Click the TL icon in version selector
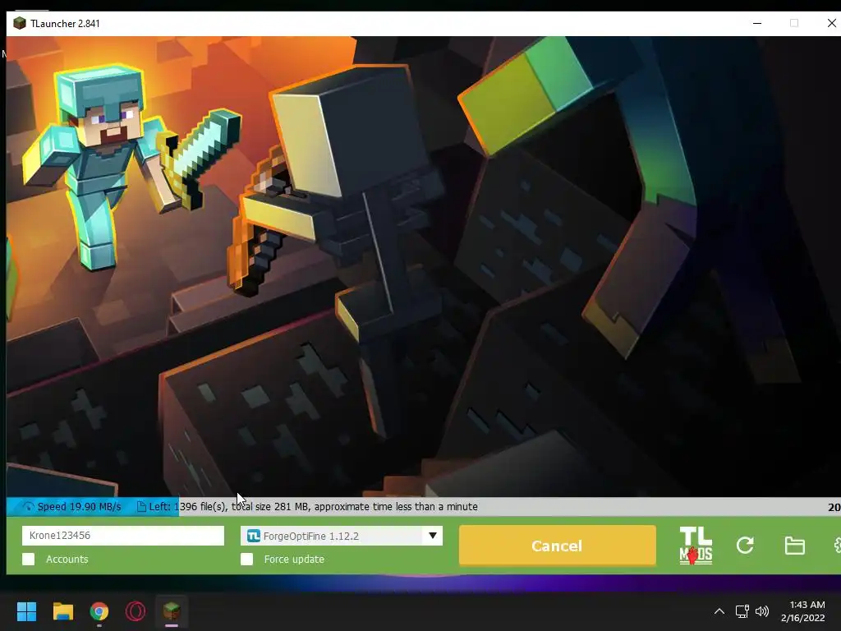 click(254, 536)
